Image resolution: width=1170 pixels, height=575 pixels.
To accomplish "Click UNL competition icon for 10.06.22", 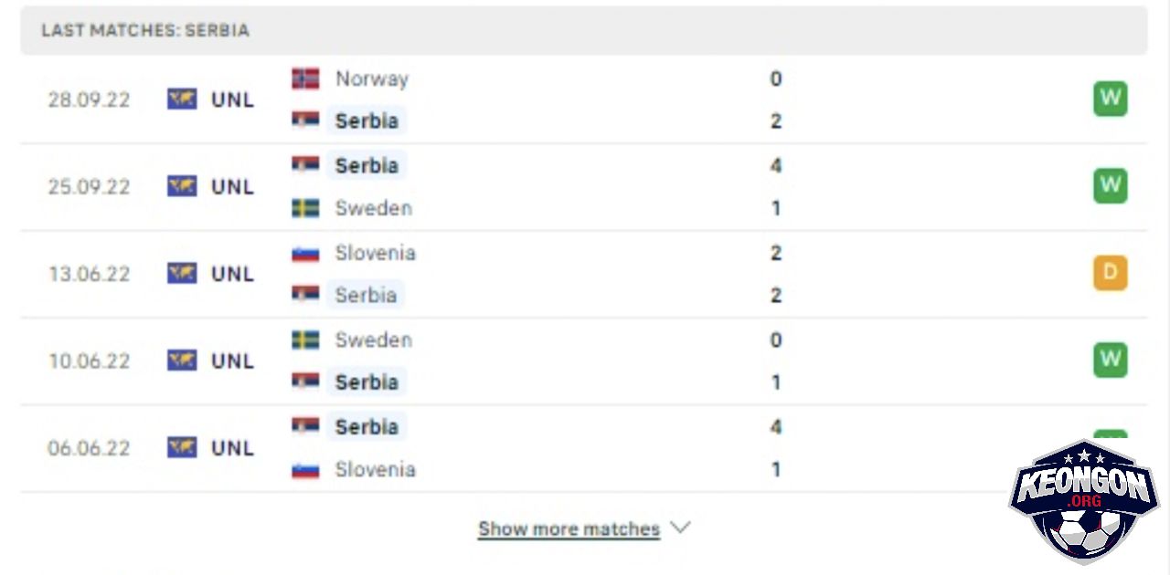I will [182, 361].
